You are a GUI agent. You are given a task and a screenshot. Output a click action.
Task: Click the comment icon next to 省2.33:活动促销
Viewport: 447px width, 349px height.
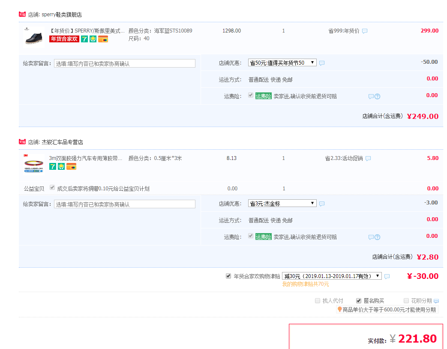(368, 158)
